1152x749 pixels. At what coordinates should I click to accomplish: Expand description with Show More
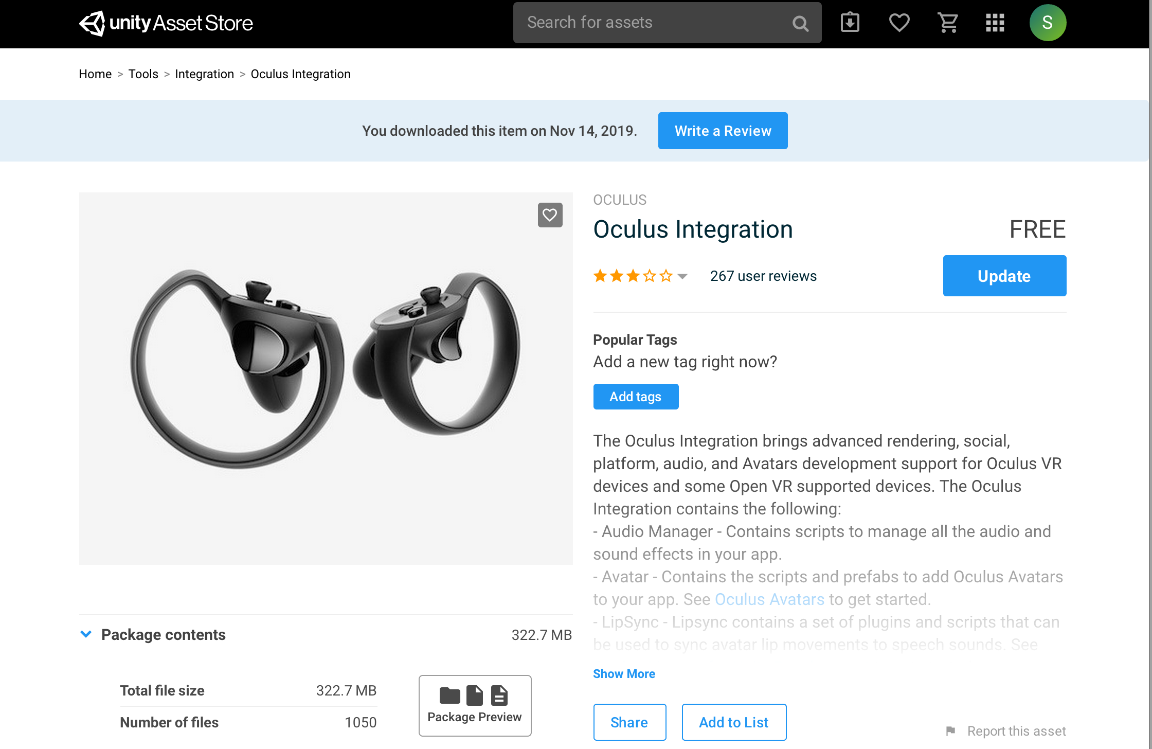(x=624, y=674)
